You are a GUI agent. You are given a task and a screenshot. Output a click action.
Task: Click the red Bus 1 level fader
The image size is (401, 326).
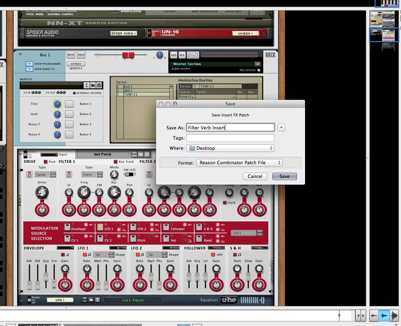128,55
